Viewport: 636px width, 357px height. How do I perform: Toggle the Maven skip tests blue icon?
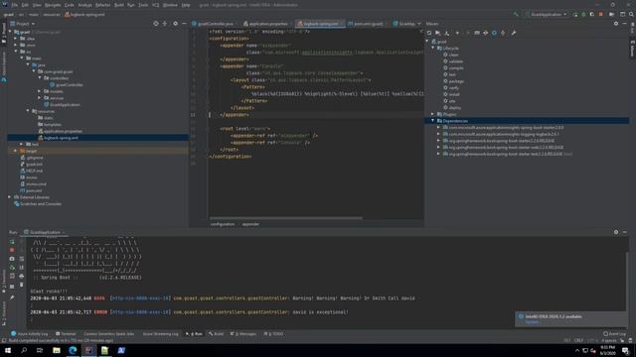tap(494, 33)
